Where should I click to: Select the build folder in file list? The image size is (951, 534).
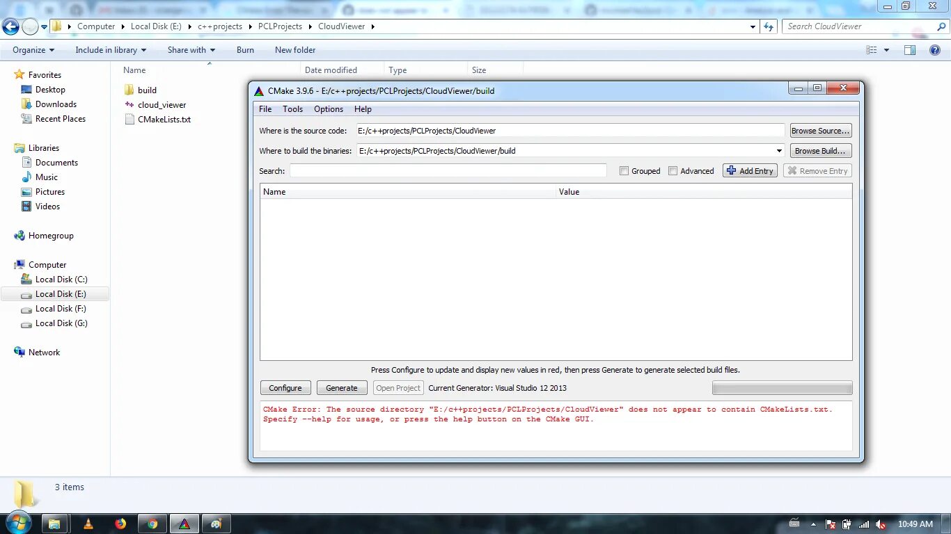point(147,90)
